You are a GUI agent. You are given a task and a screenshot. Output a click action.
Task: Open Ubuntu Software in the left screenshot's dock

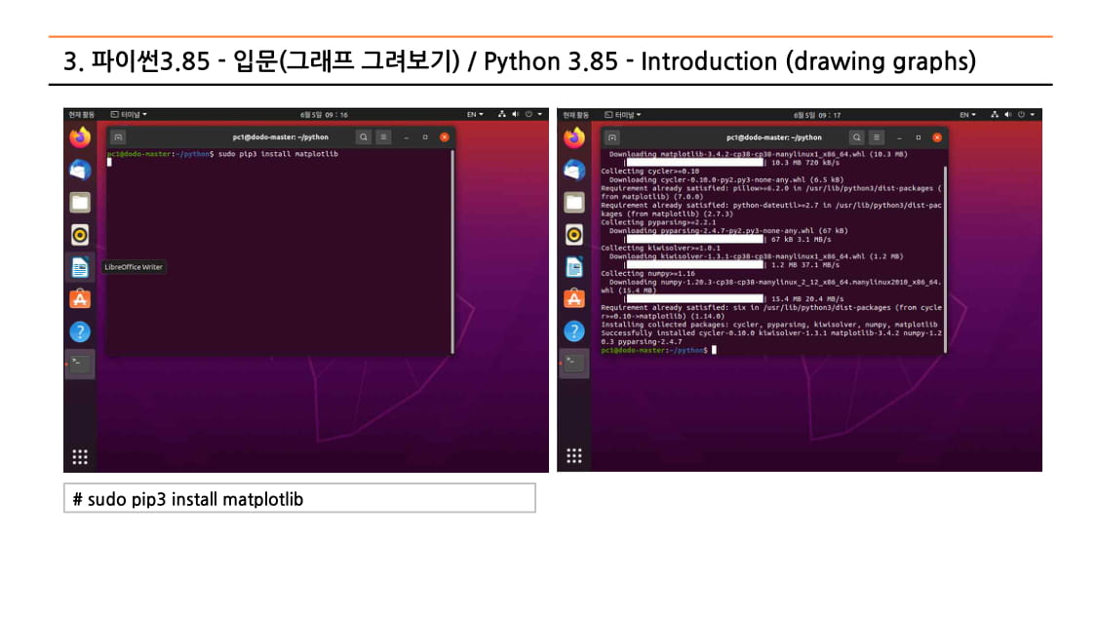coord(81,299)
